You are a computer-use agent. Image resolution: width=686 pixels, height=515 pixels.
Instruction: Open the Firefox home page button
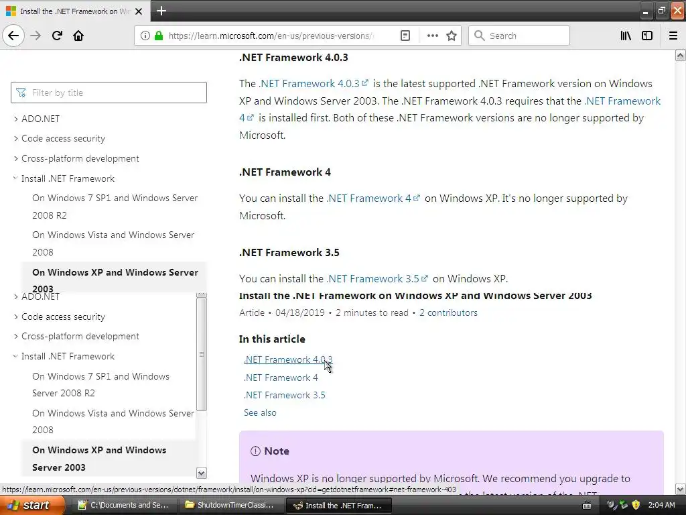point(78,36)
